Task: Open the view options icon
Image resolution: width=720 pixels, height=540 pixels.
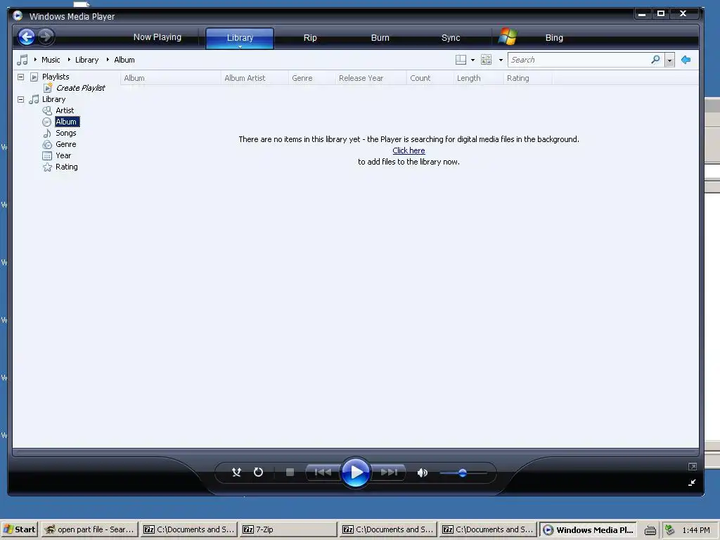Action: pyautogui.click(x=487, y=60)
